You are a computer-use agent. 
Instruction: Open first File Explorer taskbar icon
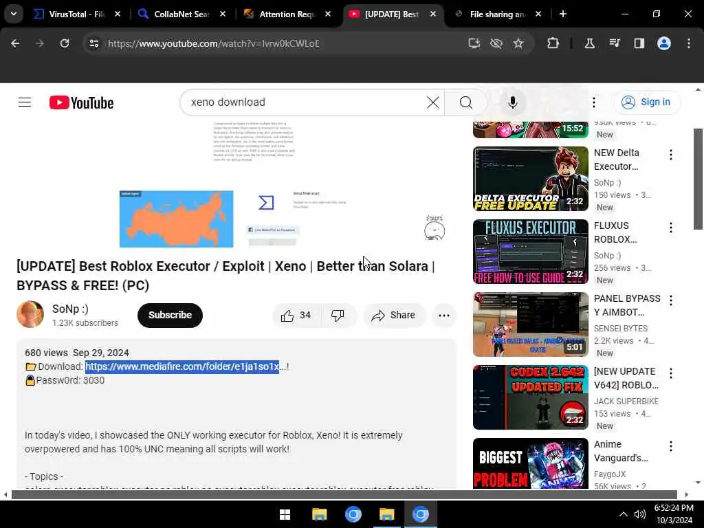pyautogui.click(x=319, y=514)
